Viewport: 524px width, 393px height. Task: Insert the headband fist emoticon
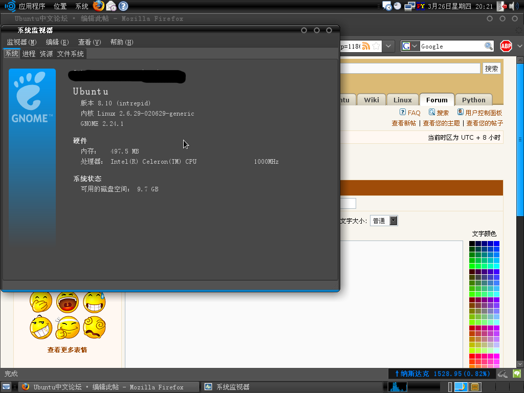pyautogui.click(x=68, y=327)
